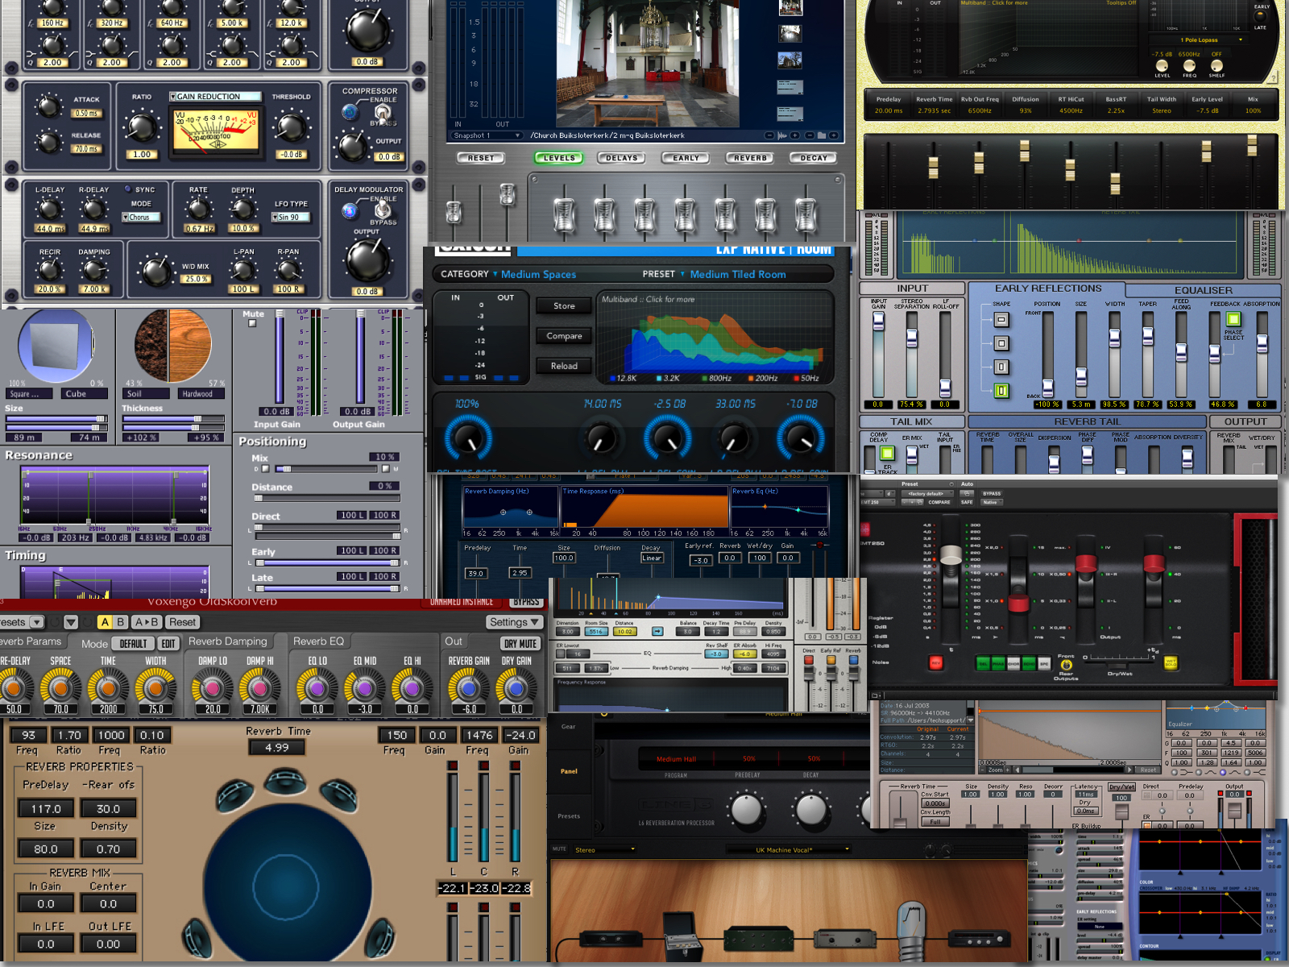The image size is (1289, 967).
Task: Open the Panel tab in L6 sidebar
Action: [569, 771]
